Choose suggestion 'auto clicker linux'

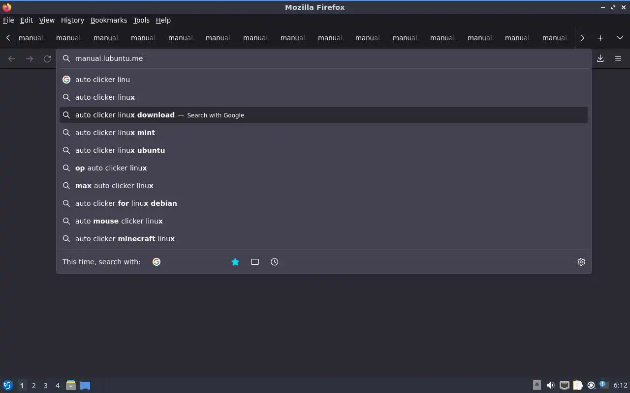coord(324,97)
